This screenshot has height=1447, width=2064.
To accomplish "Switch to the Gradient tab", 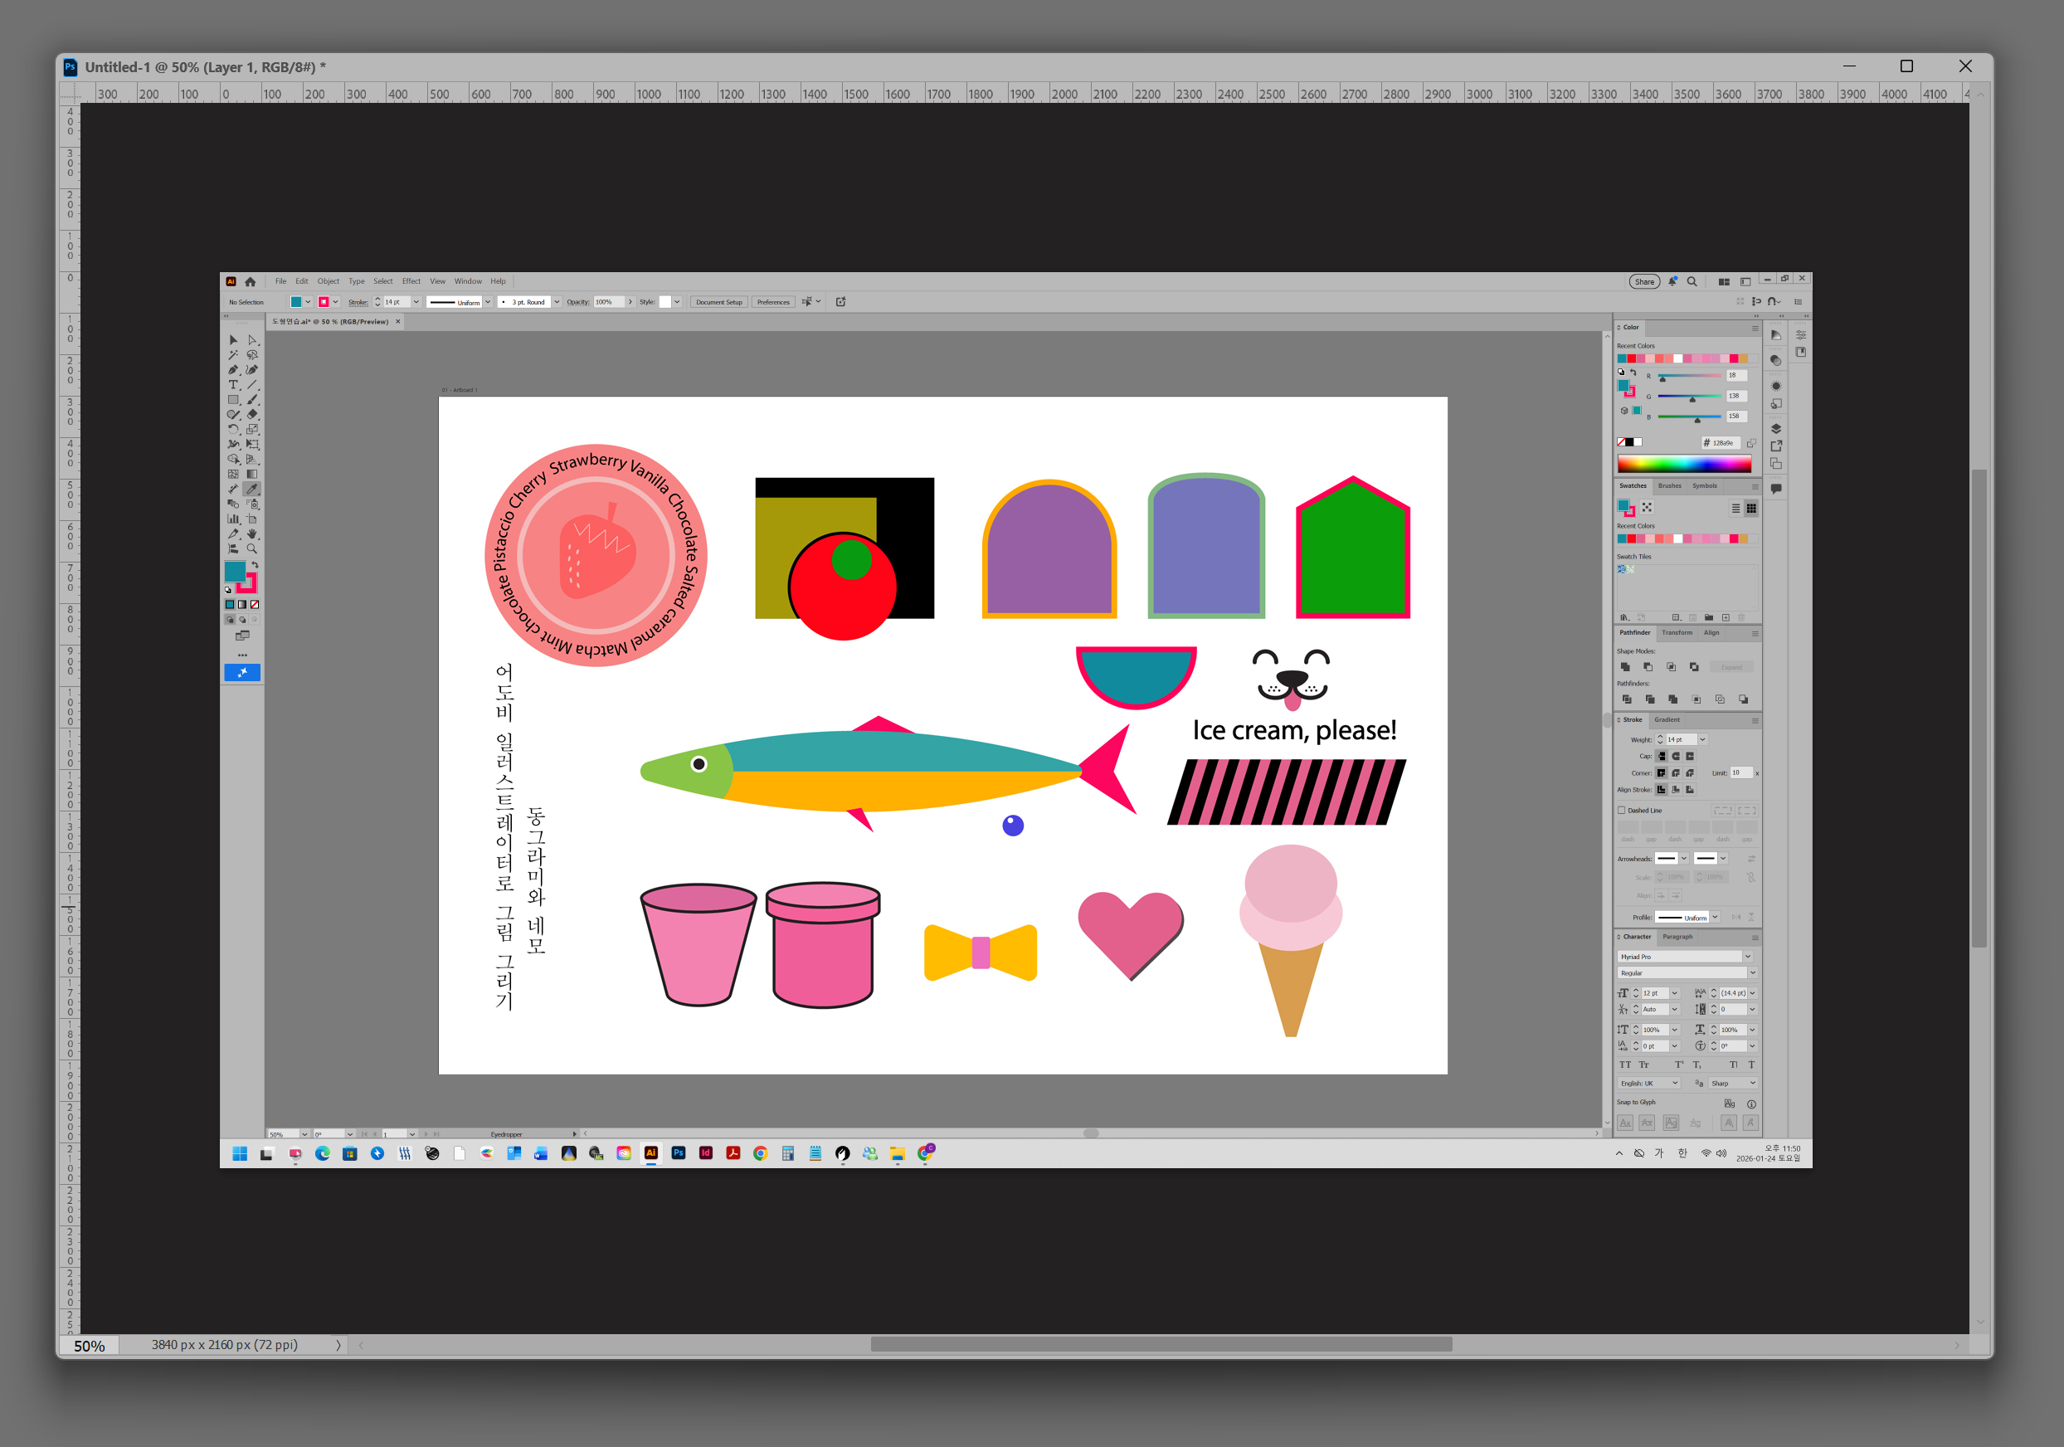I will tap(1667, 719).
